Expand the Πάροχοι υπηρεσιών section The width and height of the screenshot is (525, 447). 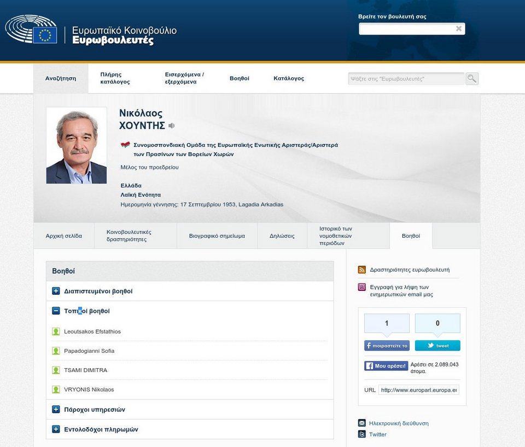point(56,409)
